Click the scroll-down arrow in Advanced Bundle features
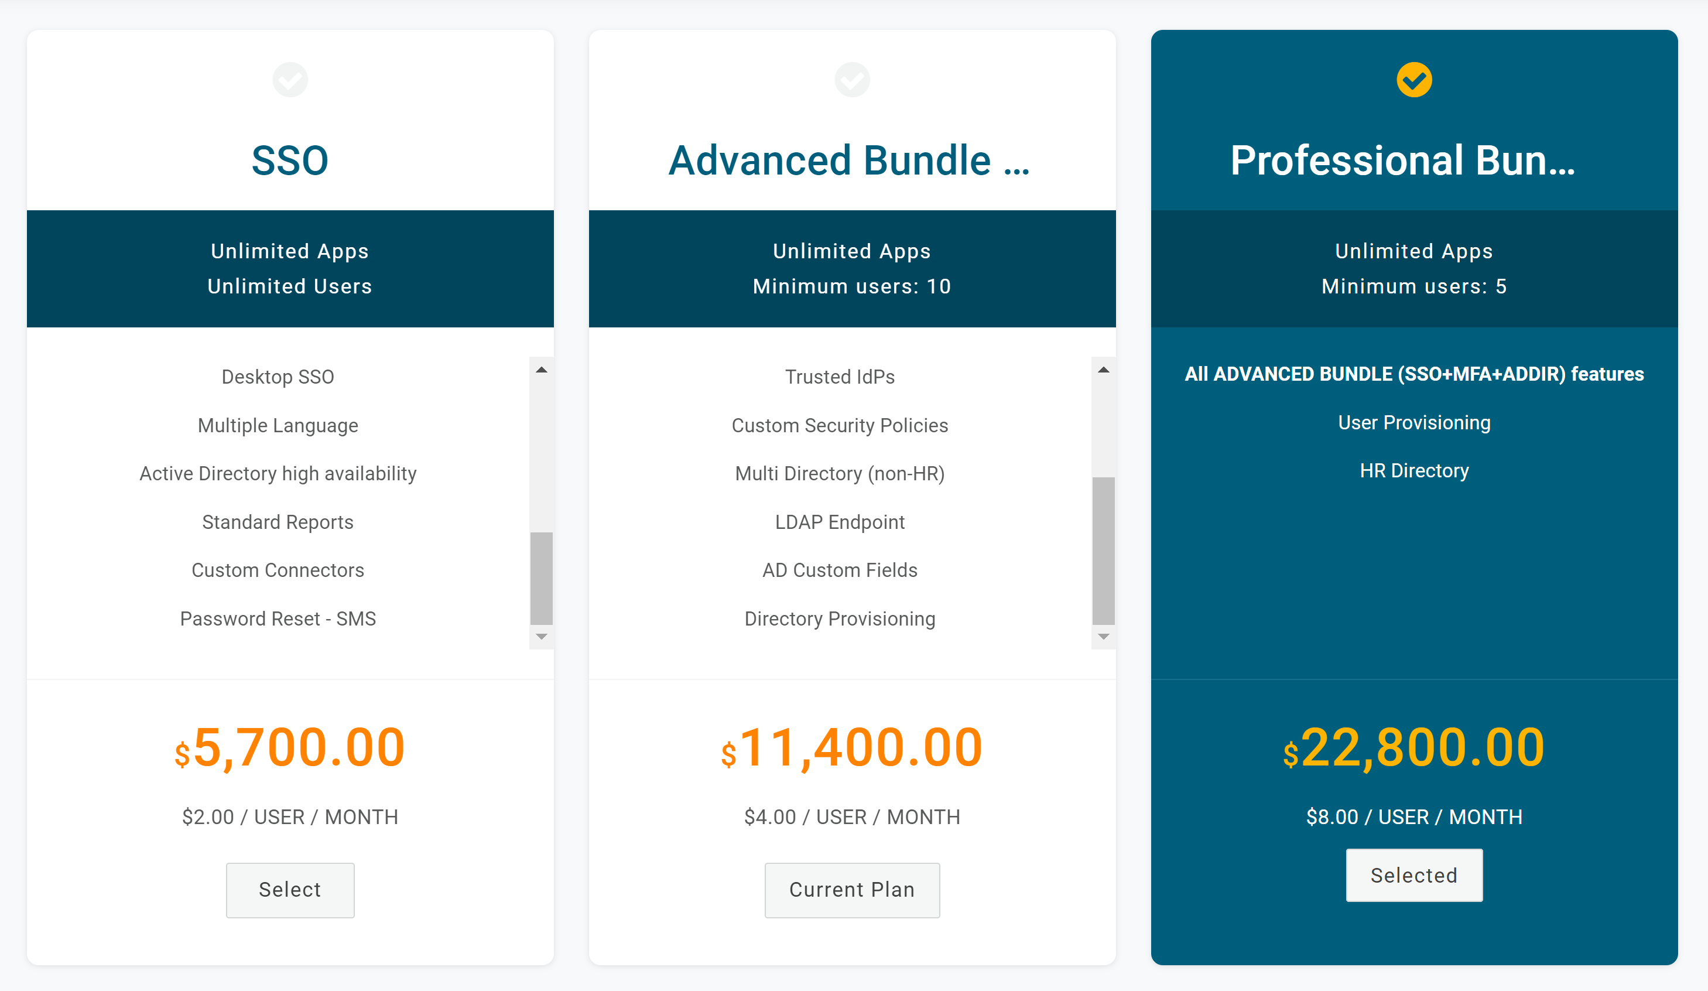The image size is (1708, 991). click(x=1103, y=636)
